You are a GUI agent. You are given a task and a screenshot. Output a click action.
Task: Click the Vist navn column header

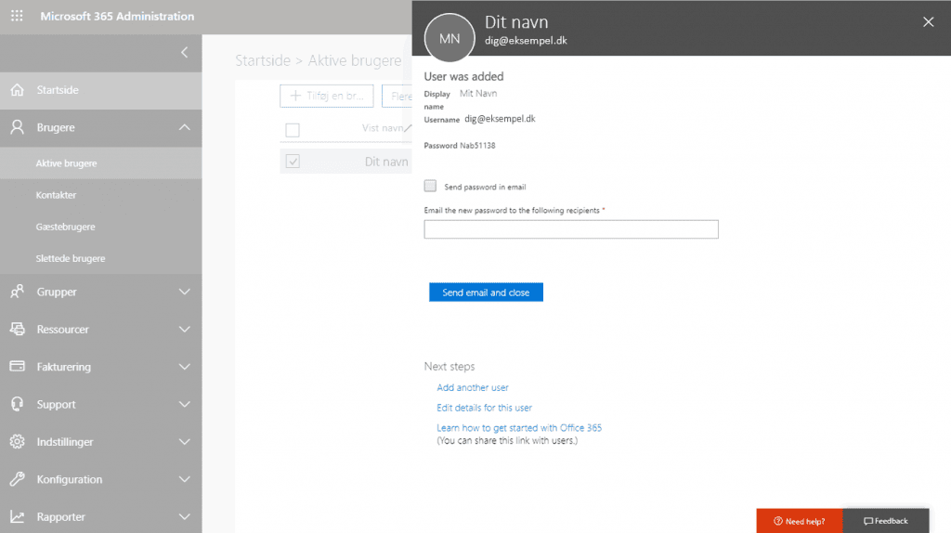click(x=382, y=128)
